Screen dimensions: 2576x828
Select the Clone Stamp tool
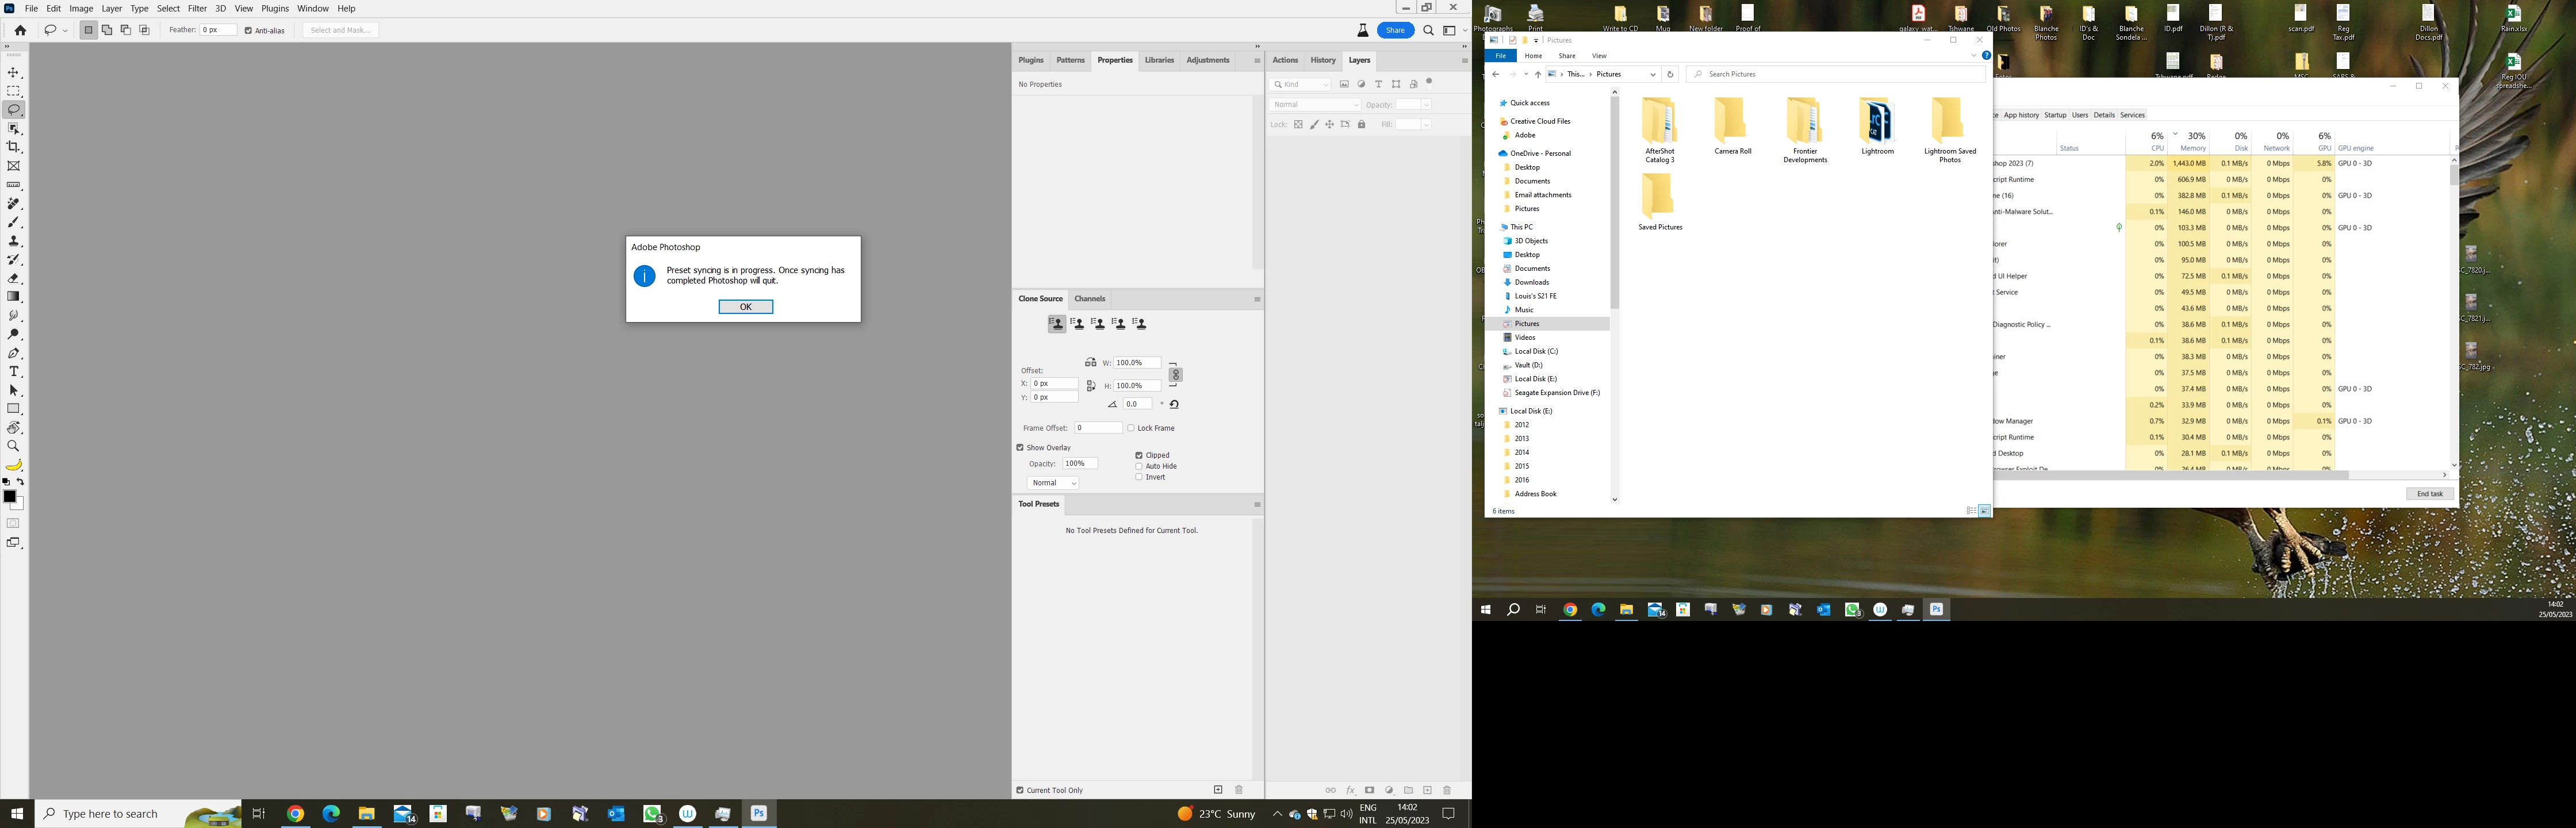pyautogui.click(x=14, y=241)
